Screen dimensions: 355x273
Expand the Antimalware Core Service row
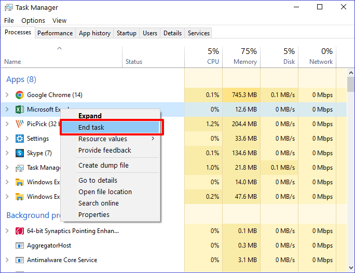7,260
